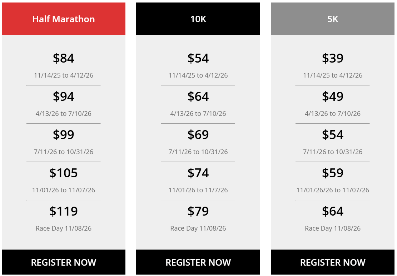397x276 pixels.
Task: Click the $64 5K race day price
Action: tap(333, 211)
